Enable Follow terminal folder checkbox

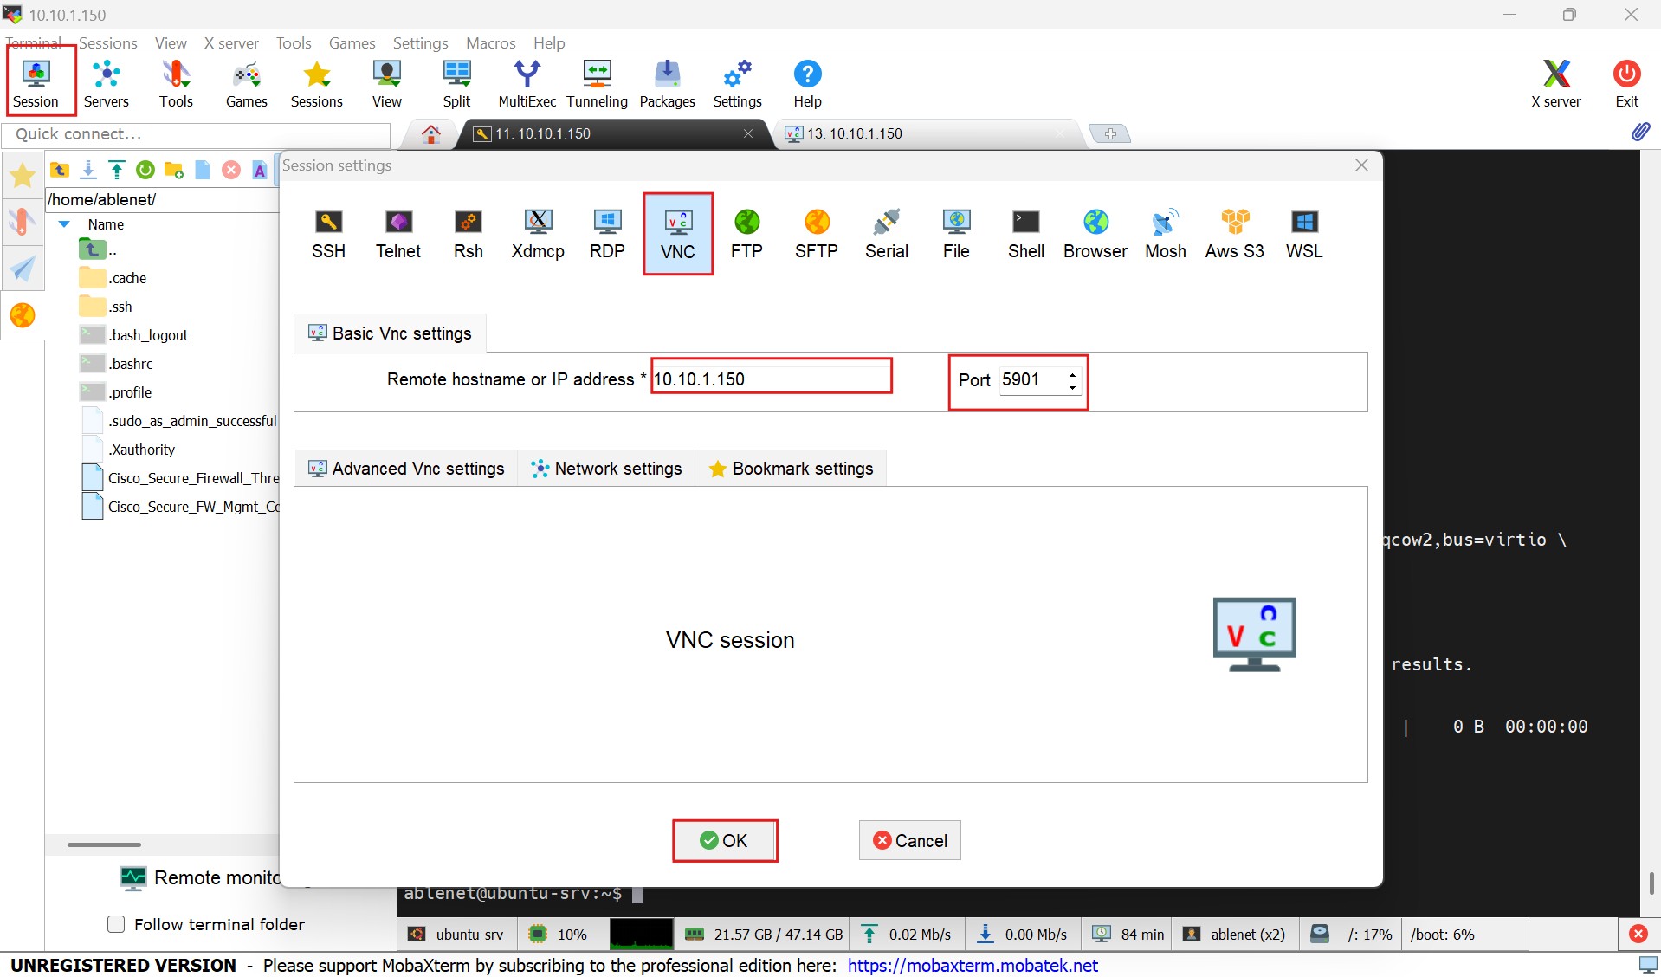tap(116, 924)
